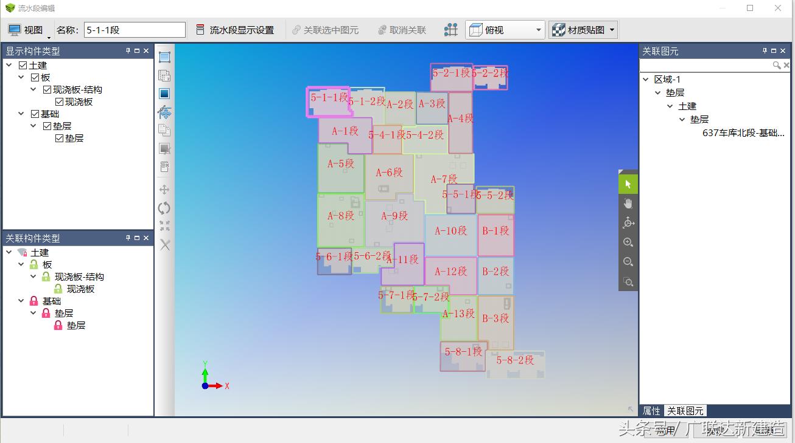
Task: Click the move crosshair icon in left toolbar
Action: click(x=165, y=189)
